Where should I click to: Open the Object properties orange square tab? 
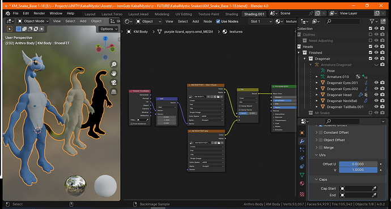pyautogui.click(x=302, y=133)
